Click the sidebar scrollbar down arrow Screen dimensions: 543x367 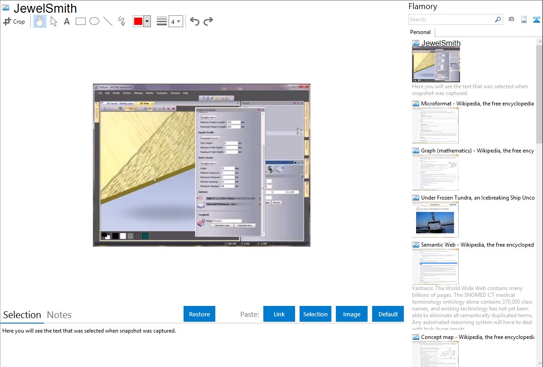[x=539, y=363]
